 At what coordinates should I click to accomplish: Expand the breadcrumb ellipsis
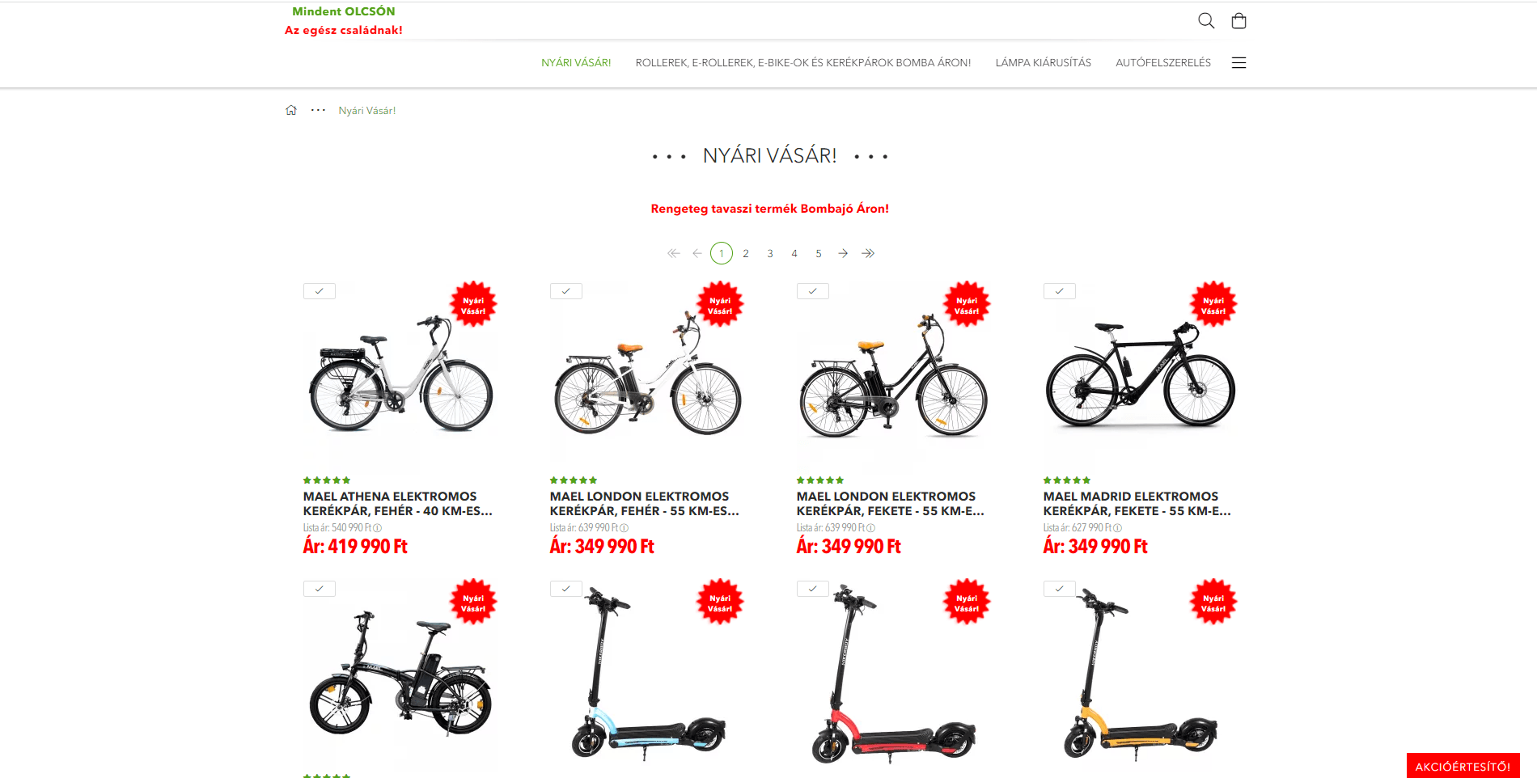(319, 110)
